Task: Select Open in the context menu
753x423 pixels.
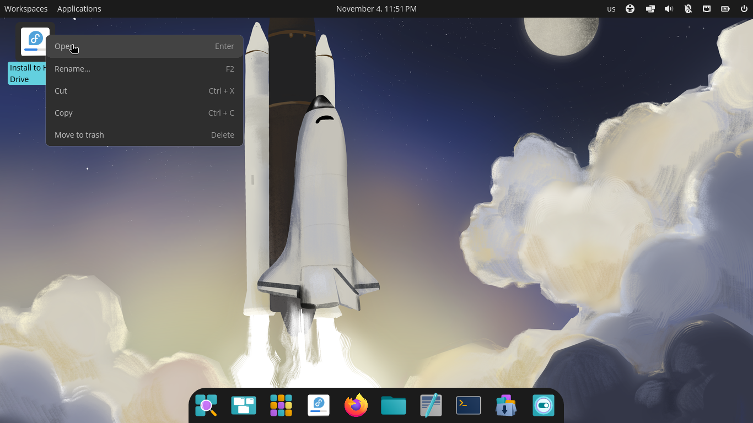Action: point(144,47)
